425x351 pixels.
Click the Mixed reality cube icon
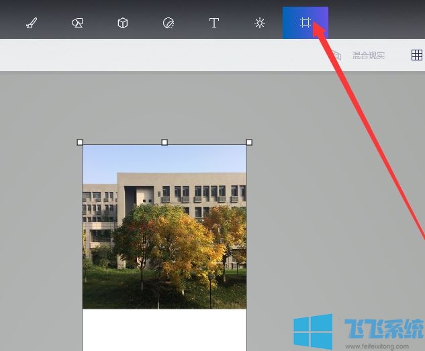point(337,55)
